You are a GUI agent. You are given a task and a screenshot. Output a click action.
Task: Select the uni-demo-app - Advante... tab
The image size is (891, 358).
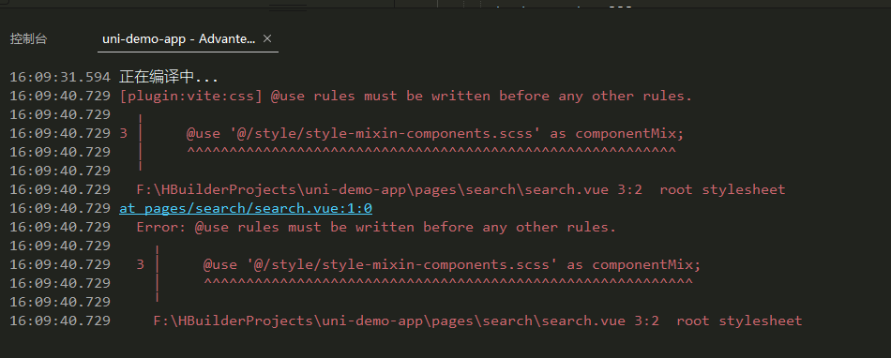178,39
